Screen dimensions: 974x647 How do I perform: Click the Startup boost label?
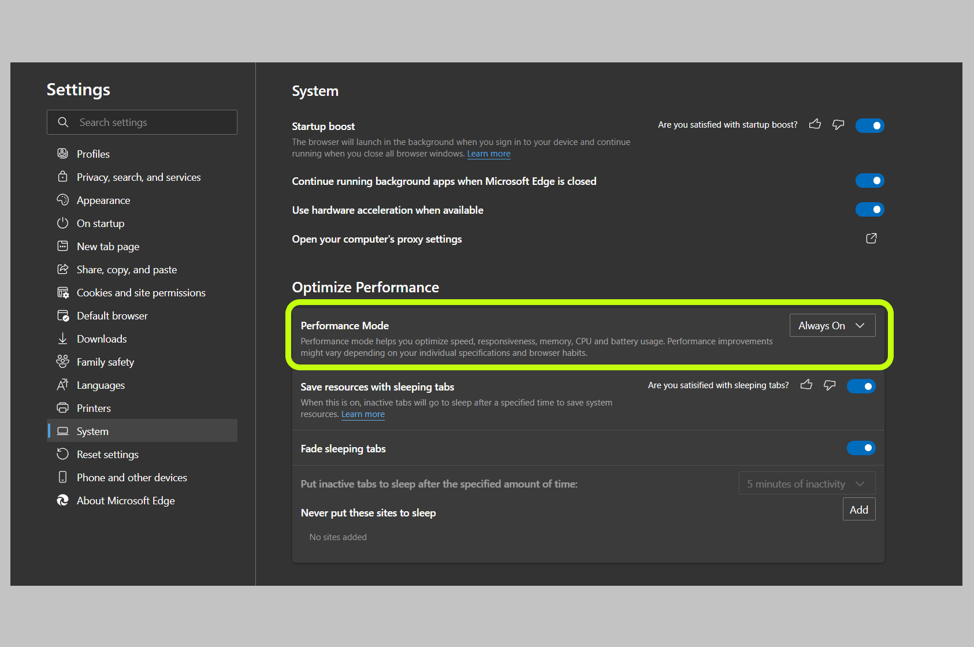coord(324,127)
